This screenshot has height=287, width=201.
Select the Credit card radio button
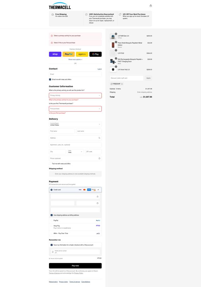52,190
